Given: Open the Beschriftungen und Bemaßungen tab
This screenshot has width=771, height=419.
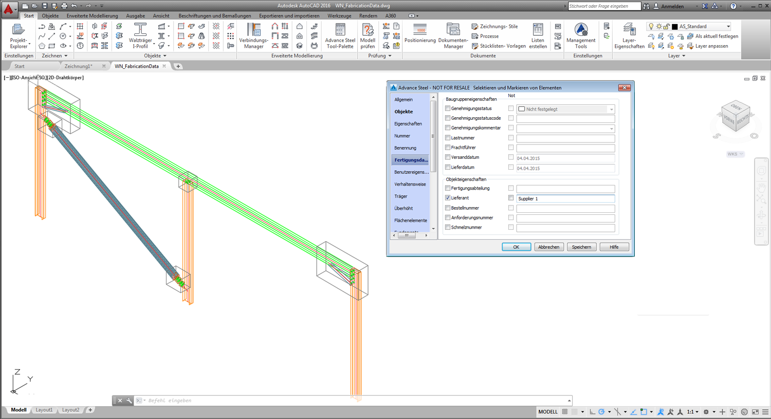Looking at the screenshot, I should [215, 16].
